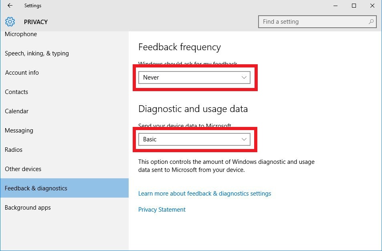Minimize the Settings window
This screenshot has width=382, height=251.
335,6
